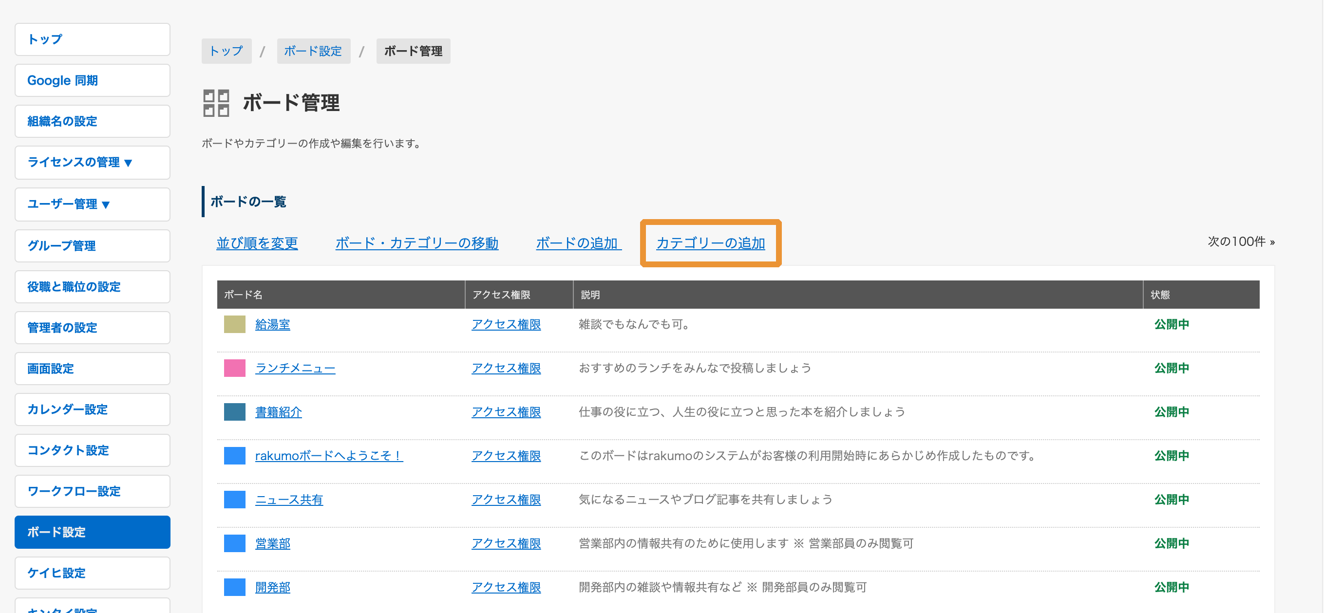Open アクセス権限 for rakumoボードへようこそ！
This screenshot has height=613, width=1324.
coord(506,456)
